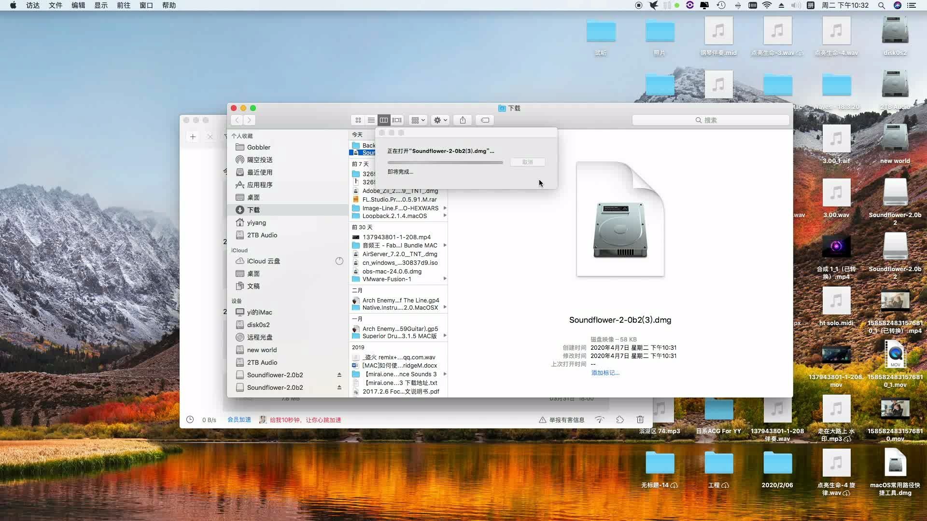Viewport: 927px width, 521px height.
Task: Open the item arrangement dropdown
Action: [418, 120]
